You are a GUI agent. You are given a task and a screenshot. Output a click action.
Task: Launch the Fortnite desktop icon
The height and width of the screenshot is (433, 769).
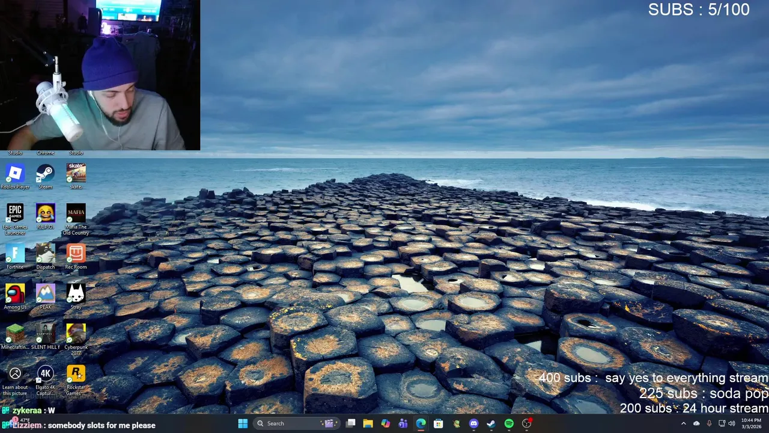15,257
